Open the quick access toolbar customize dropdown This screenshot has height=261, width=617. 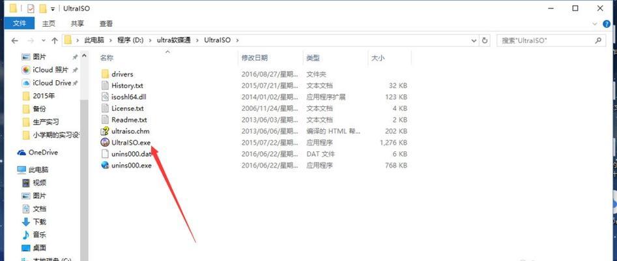pos(53,8)
